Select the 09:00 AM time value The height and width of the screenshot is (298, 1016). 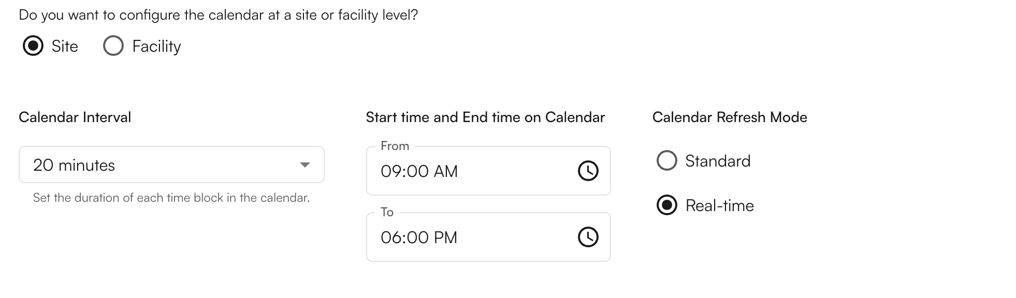419,171
